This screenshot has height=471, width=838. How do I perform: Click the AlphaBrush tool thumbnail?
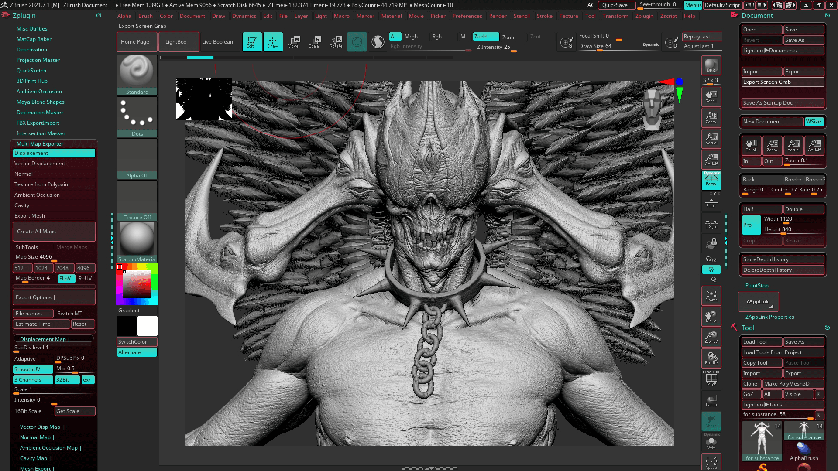pos(804,452)
